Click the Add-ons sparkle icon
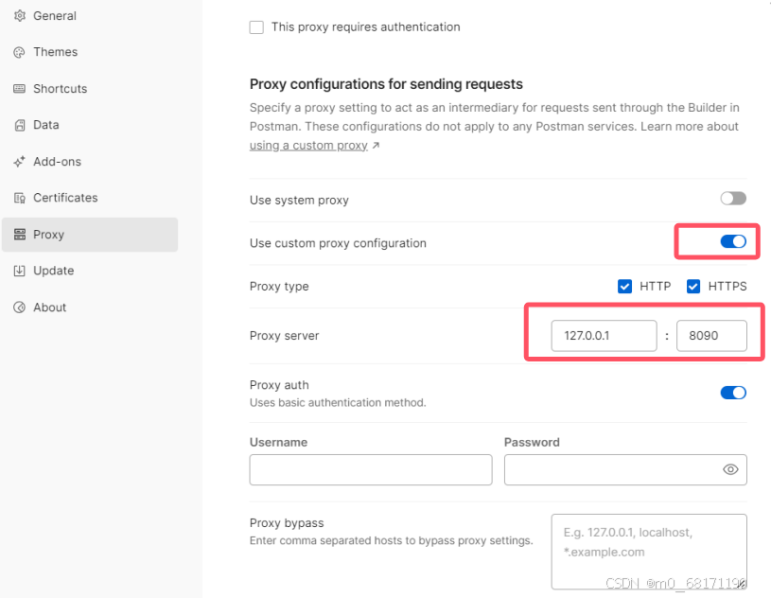771x598 pixels. point(20,161)
